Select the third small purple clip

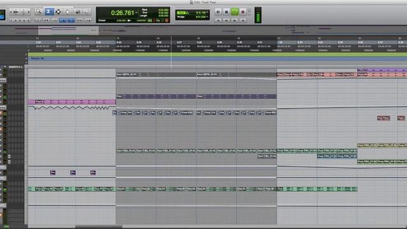tap(93, 172)
